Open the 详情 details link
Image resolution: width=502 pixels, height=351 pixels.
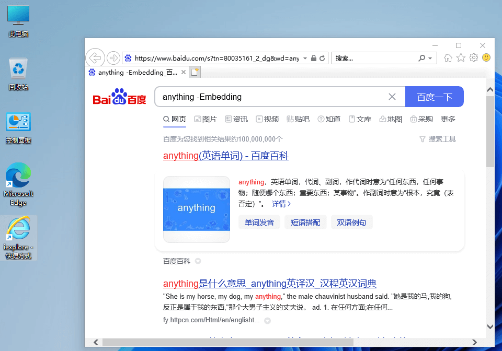[x=281, y=204]
